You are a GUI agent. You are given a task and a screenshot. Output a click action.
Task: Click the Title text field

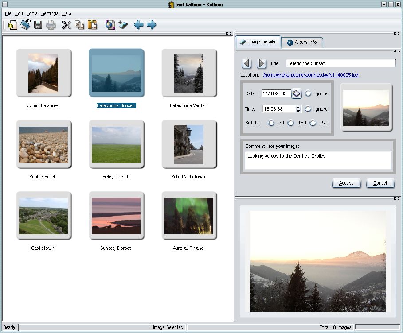pos(340,63)
